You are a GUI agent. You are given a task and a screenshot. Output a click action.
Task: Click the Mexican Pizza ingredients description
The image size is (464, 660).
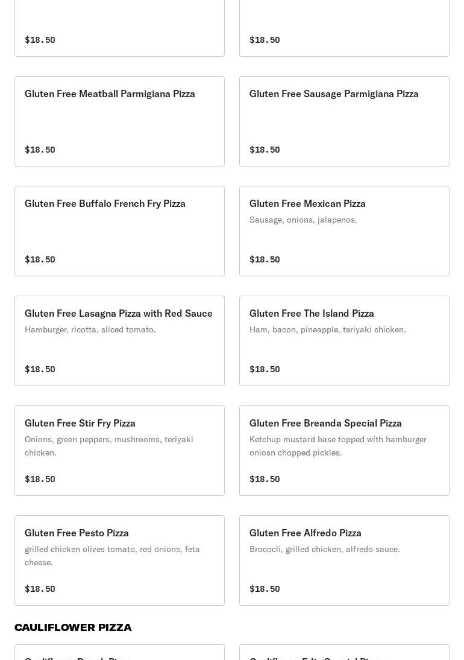coord(303,220)
